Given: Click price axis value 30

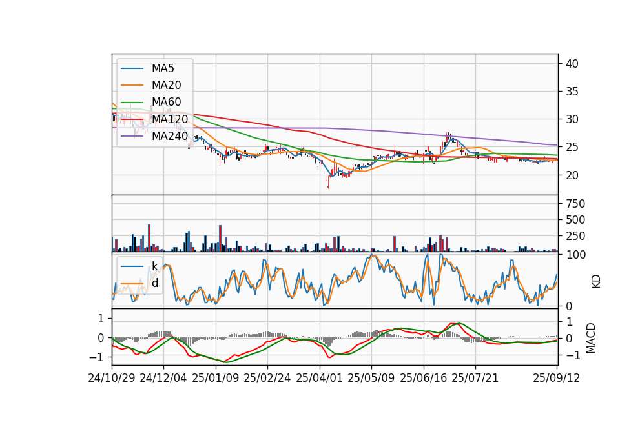Looking at the screenshot, I should [x=572, y=119].
